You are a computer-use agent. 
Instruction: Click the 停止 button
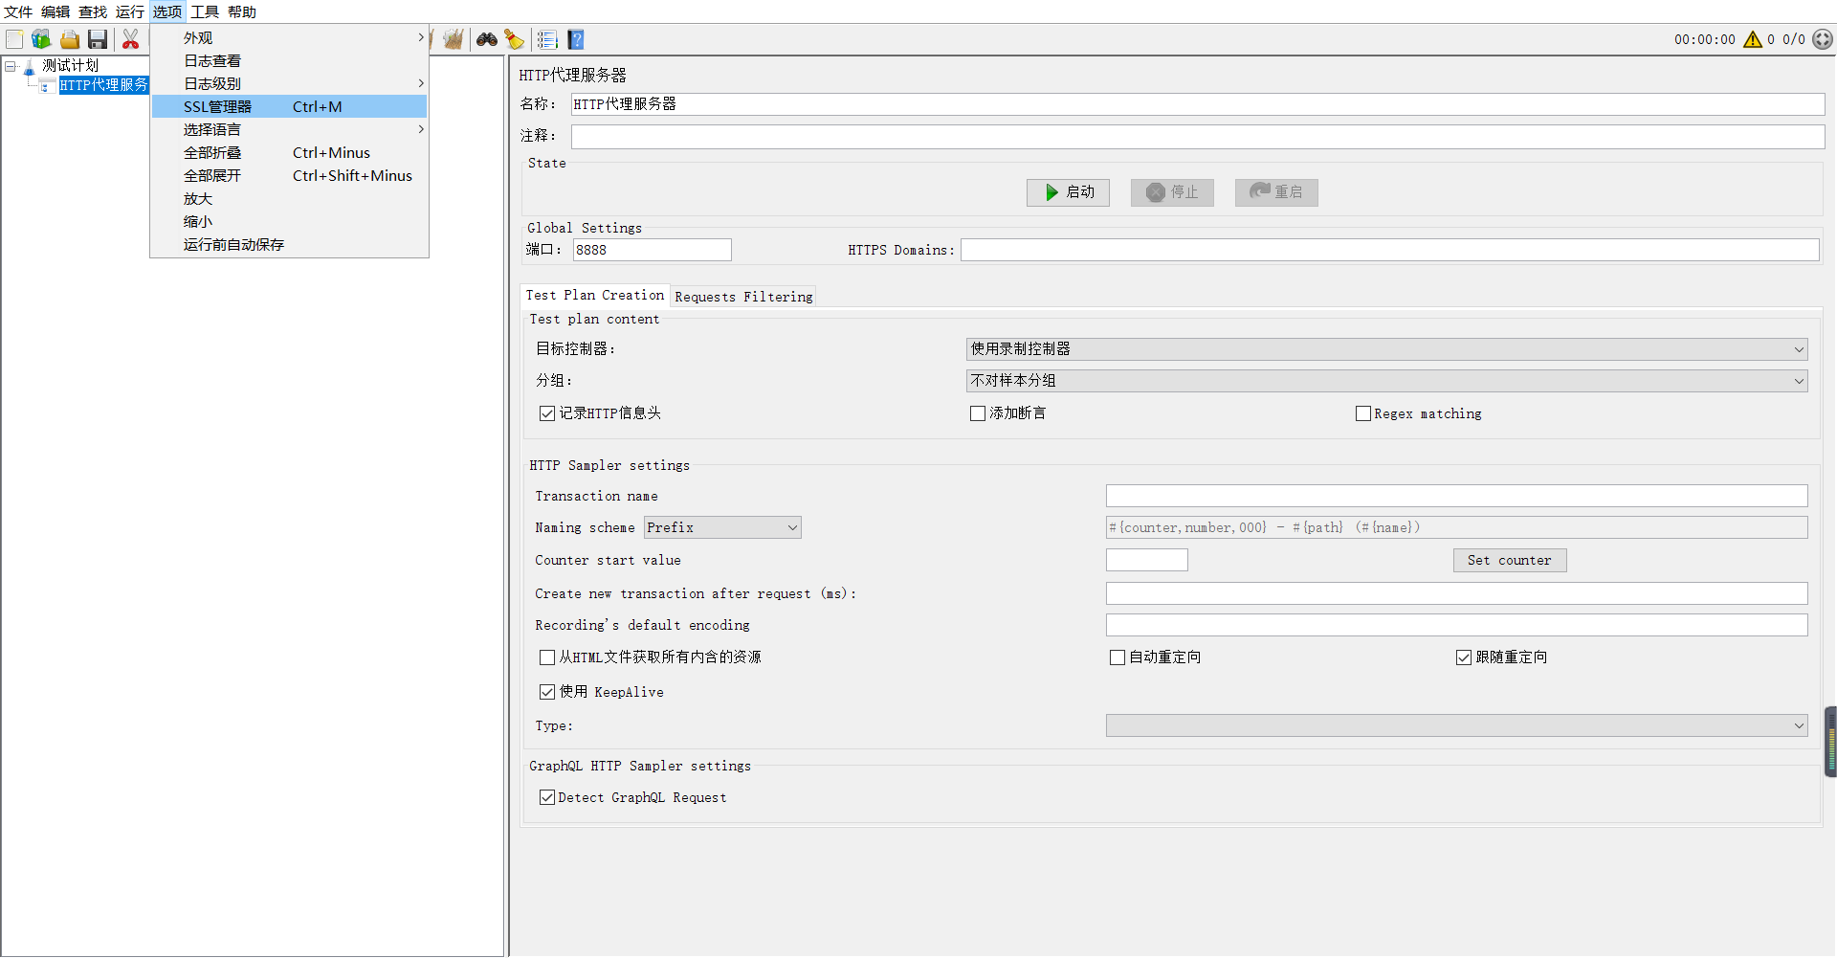[1172, 192]
